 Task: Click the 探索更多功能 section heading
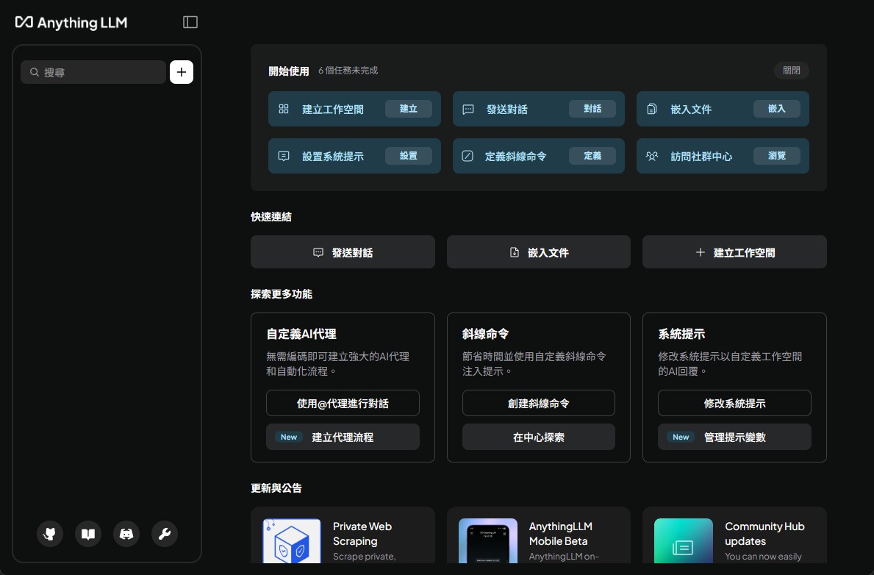[282, 294]
